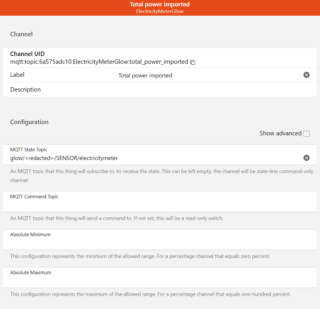
Task: Click the one-hundred percent range description
Action: (x=150, y=294)
